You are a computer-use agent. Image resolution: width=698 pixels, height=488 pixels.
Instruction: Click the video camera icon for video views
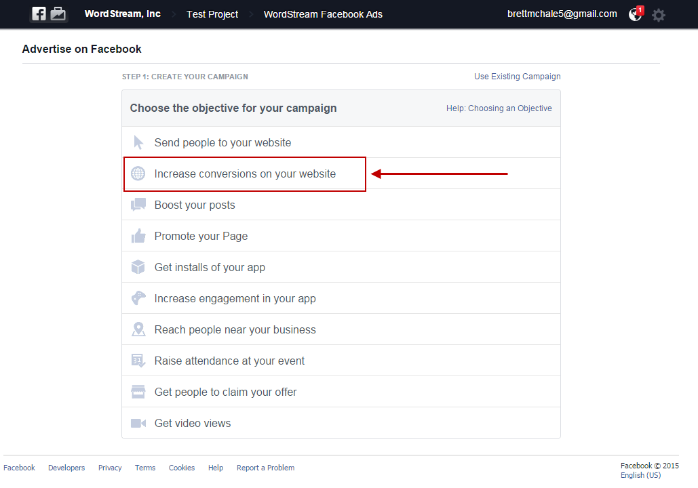click(x=138, y=423)
